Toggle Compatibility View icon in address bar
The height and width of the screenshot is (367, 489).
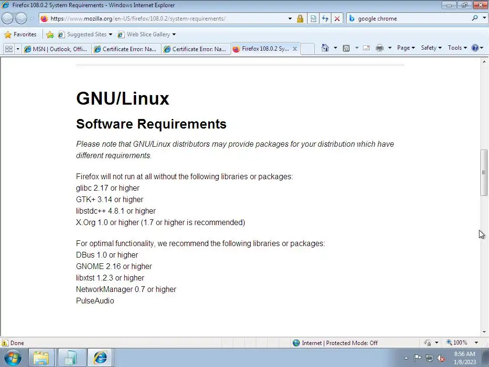tap(313, 19)
